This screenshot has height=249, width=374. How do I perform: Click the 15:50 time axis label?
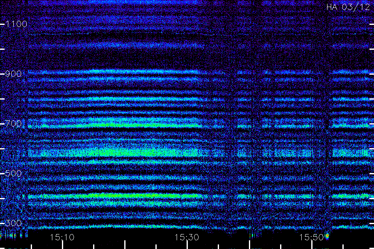tap(311, 237)
